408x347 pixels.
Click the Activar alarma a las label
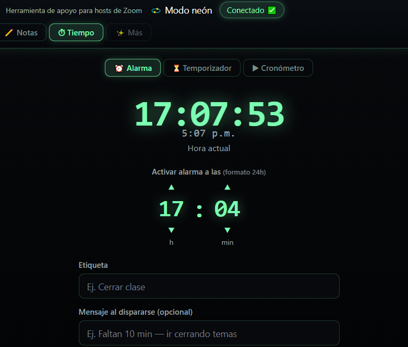pyautogui.click(x=186, y=172)
